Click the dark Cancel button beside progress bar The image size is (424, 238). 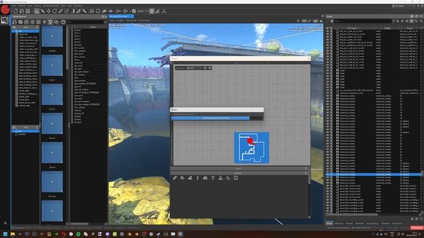click(x=256, y=118)
